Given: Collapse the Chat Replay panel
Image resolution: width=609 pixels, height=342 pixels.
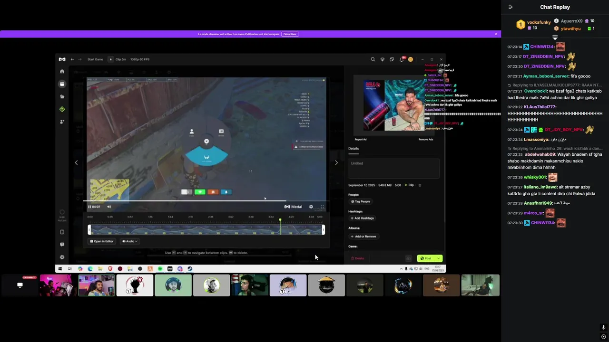Looking at the screenshot, I should coord(511,7).
